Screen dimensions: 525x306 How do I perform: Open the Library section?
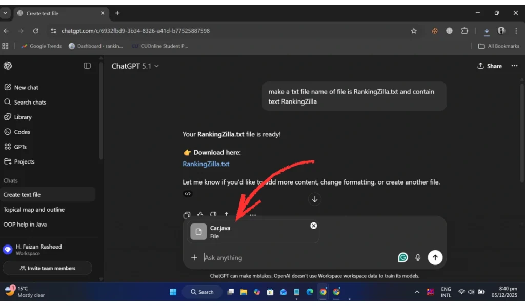tap(23, 117)
